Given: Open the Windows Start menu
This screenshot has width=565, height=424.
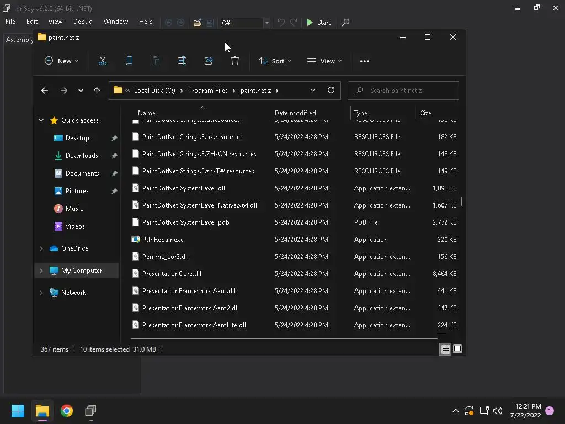Looking at the screenshot, I should (18, 411).
